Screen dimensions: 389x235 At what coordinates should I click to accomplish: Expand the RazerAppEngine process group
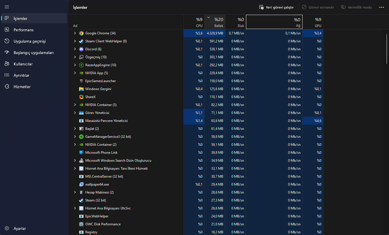coord(75,65)
